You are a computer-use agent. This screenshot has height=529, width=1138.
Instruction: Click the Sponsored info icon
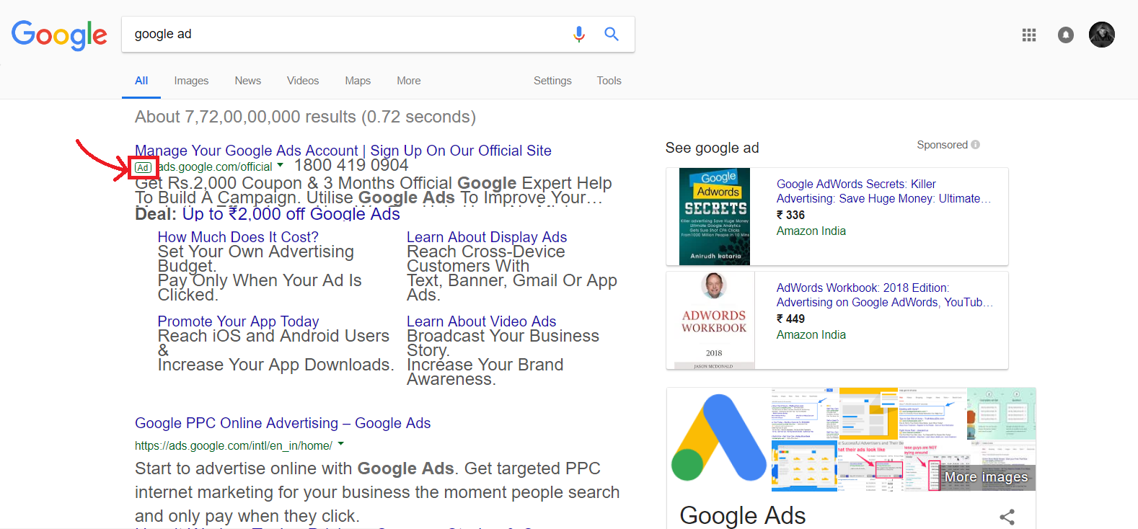pos(976,145)
